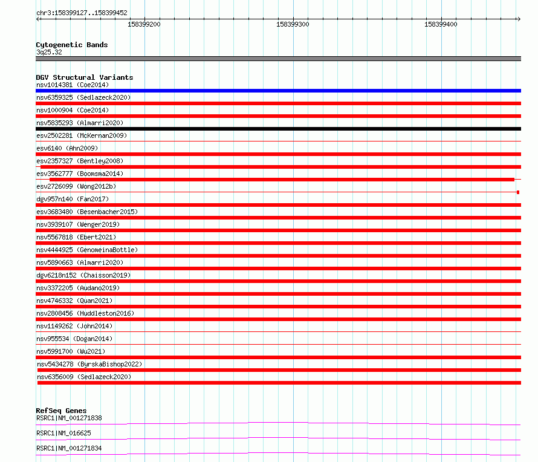Image resolution: width=538 pixels, height=462 pixels.
Task: Click small red block on esv2726099 track
Action: click(x=518, y=192)
